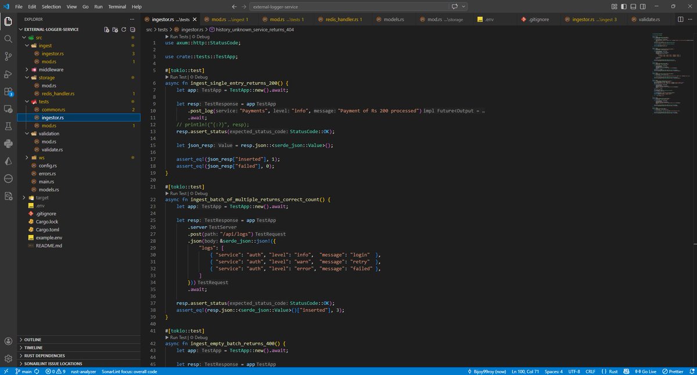Viewport: 697px width, 375px height.
Task: Expand the Outline section
Action: [79, 340]
